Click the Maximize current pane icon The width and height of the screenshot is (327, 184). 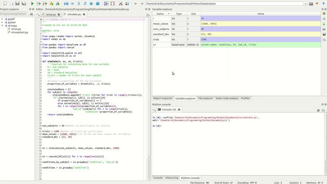(106, 4)
